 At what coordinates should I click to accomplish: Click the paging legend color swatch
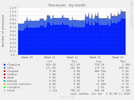pyautogui.click(x=5, y=81)
